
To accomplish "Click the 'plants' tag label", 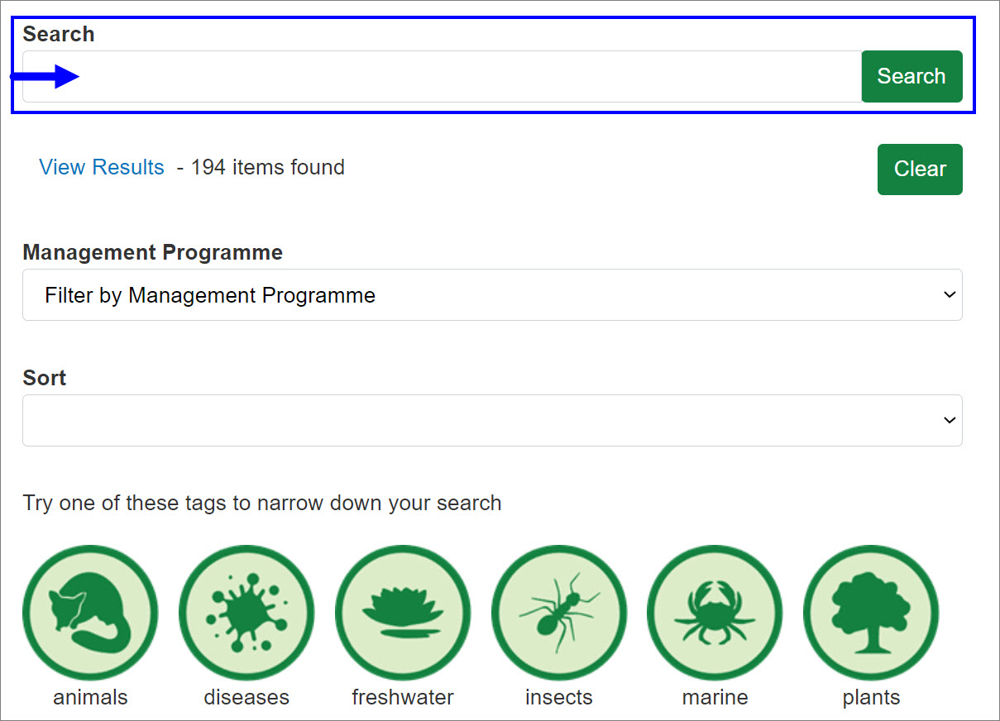I will [x=871, y=697].
